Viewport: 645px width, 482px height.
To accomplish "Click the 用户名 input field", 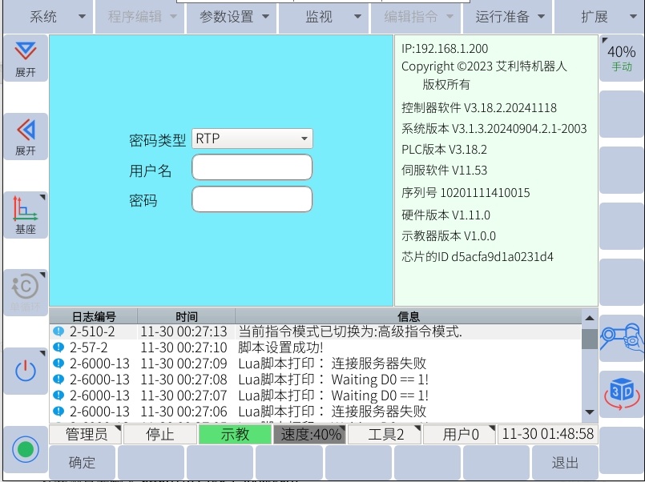I will (x=252, y=168).
